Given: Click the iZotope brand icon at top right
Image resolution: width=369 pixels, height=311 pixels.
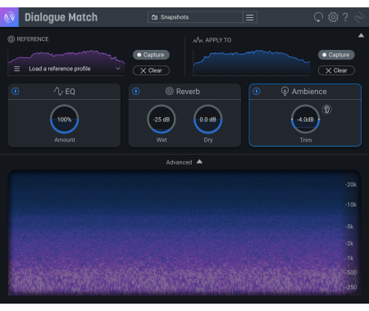Looking at the screenshot, I should click(359, 17).
